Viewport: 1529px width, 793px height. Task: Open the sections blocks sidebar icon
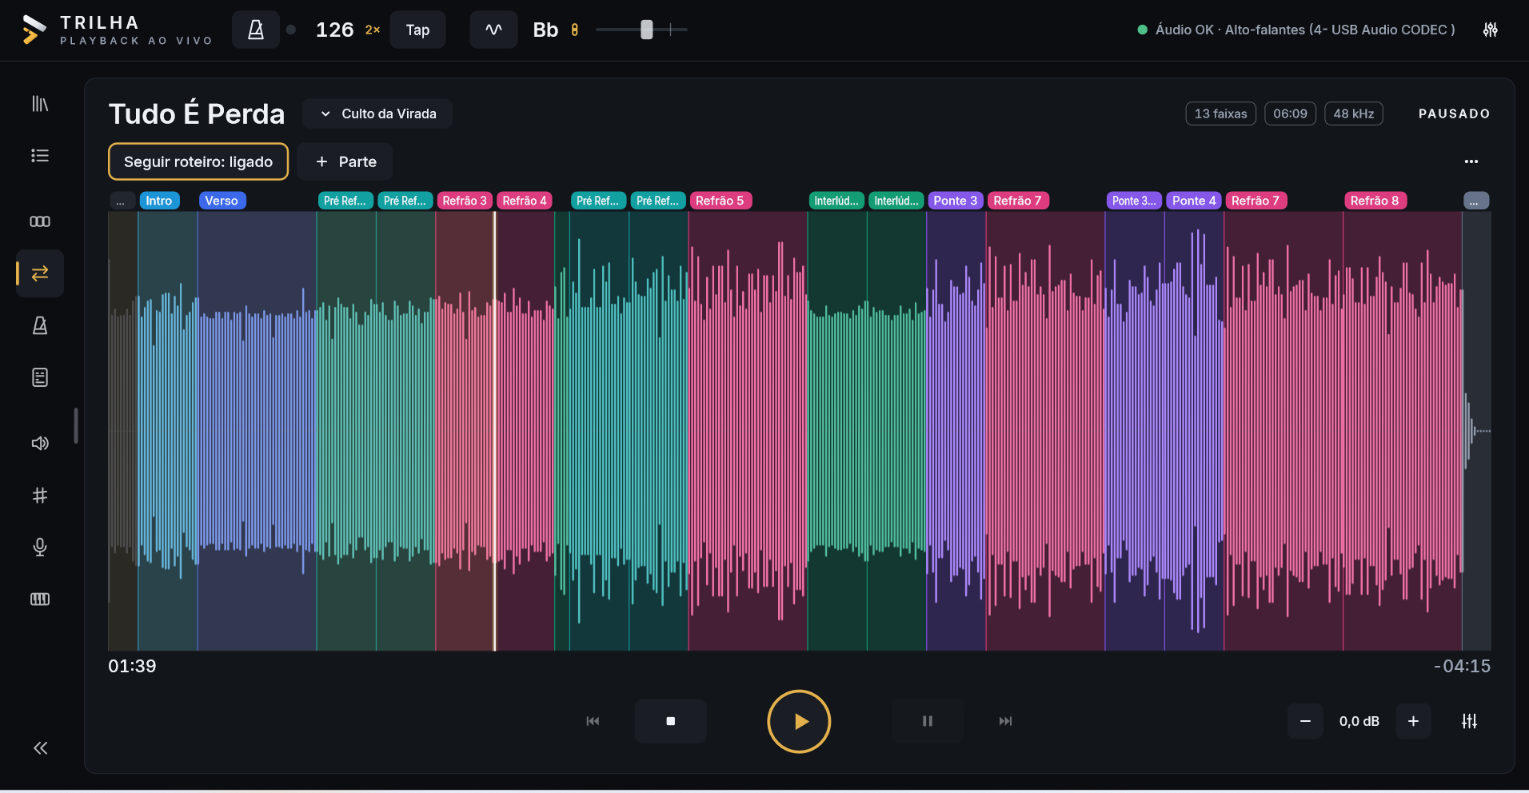(x=40, y=221)
